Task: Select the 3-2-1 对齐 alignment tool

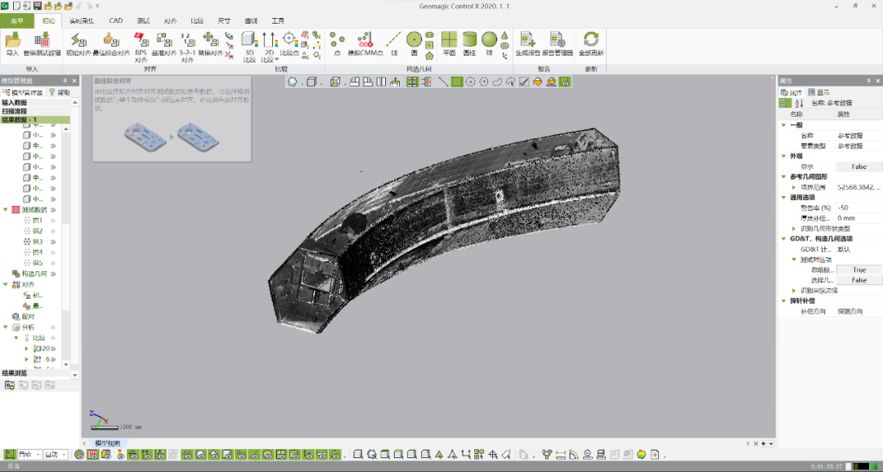Action: click(187, 40)
